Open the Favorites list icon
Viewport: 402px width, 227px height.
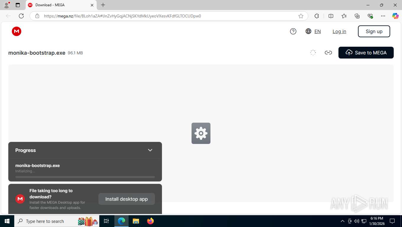(x=344, y=16)
